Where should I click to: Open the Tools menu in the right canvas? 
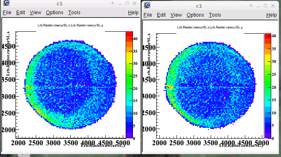[215, 15]
